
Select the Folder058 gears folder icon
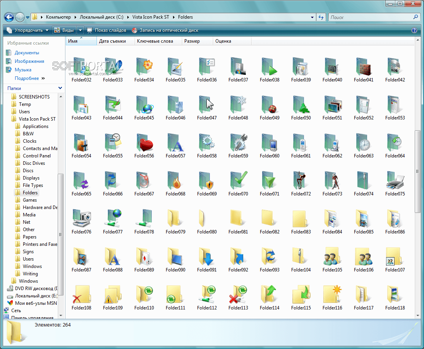click(207, 142)
